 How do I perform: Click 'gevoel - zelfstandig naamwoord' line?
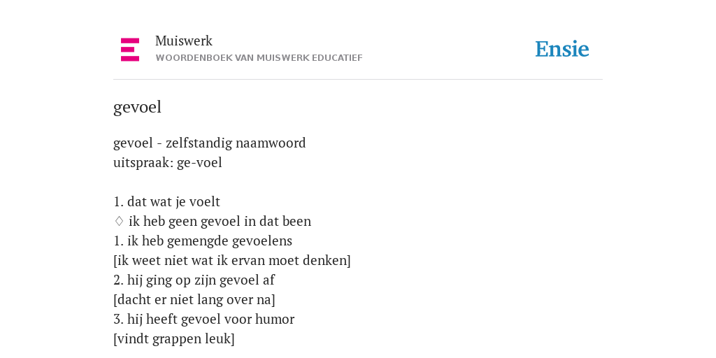pos(210,143)
